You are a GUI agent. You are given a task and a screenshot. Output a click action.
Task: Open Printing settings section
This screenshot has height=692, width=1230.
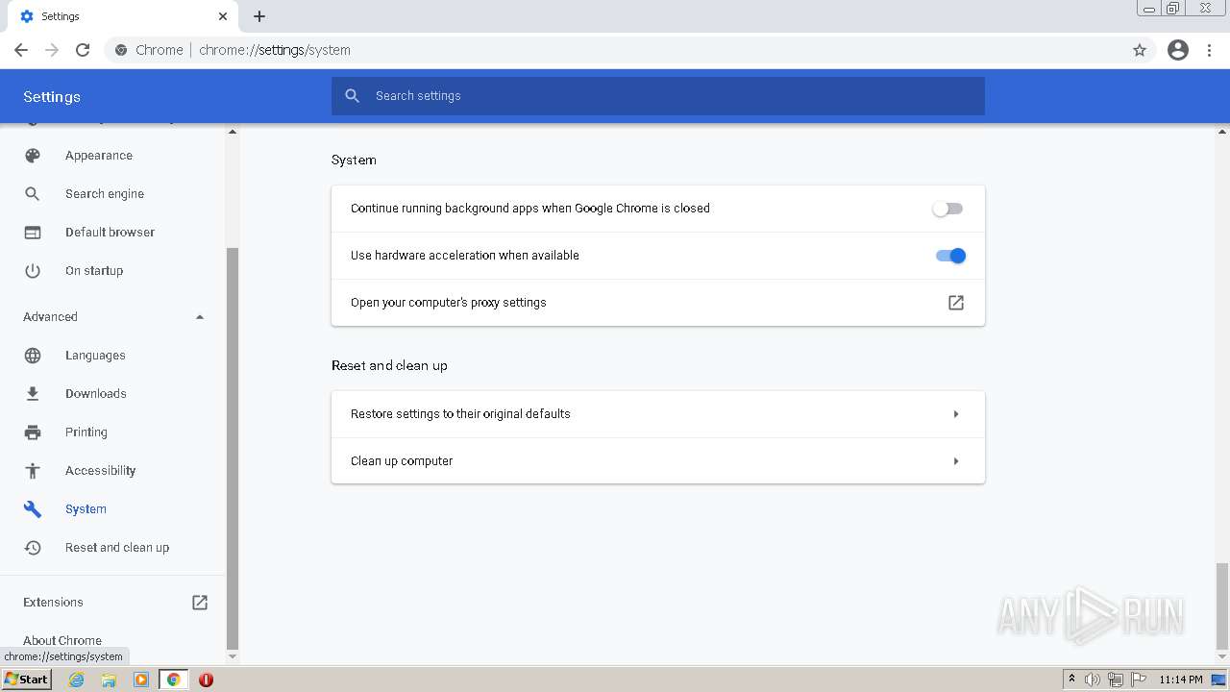click(x=86, y=432)
